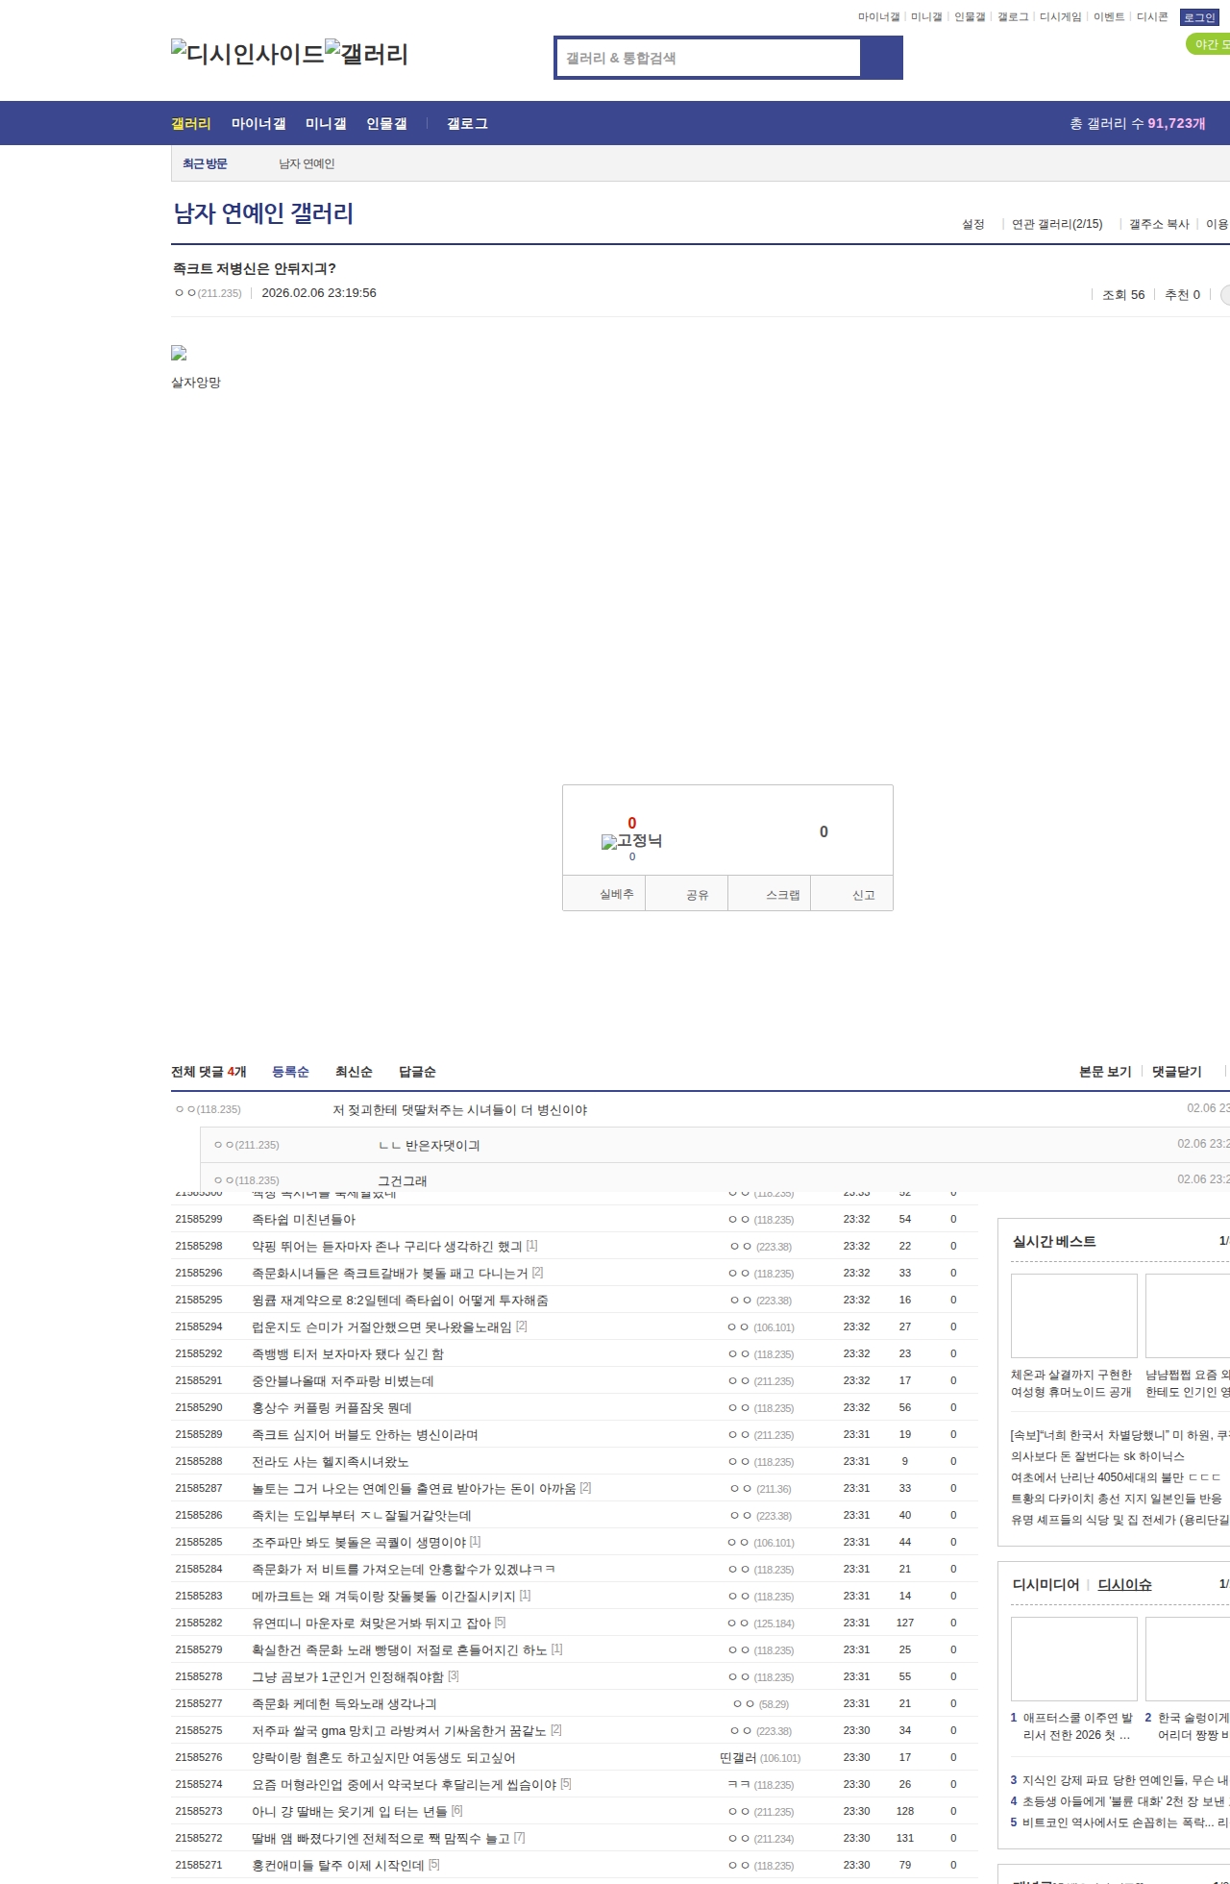
Task: Select 갤러리 in the blue navigation bar
Action: 191,123
